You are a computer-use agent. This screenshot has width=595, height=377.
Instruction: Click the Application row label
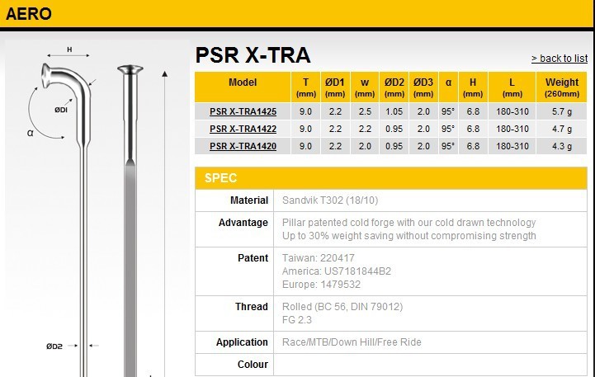(242, 342)
